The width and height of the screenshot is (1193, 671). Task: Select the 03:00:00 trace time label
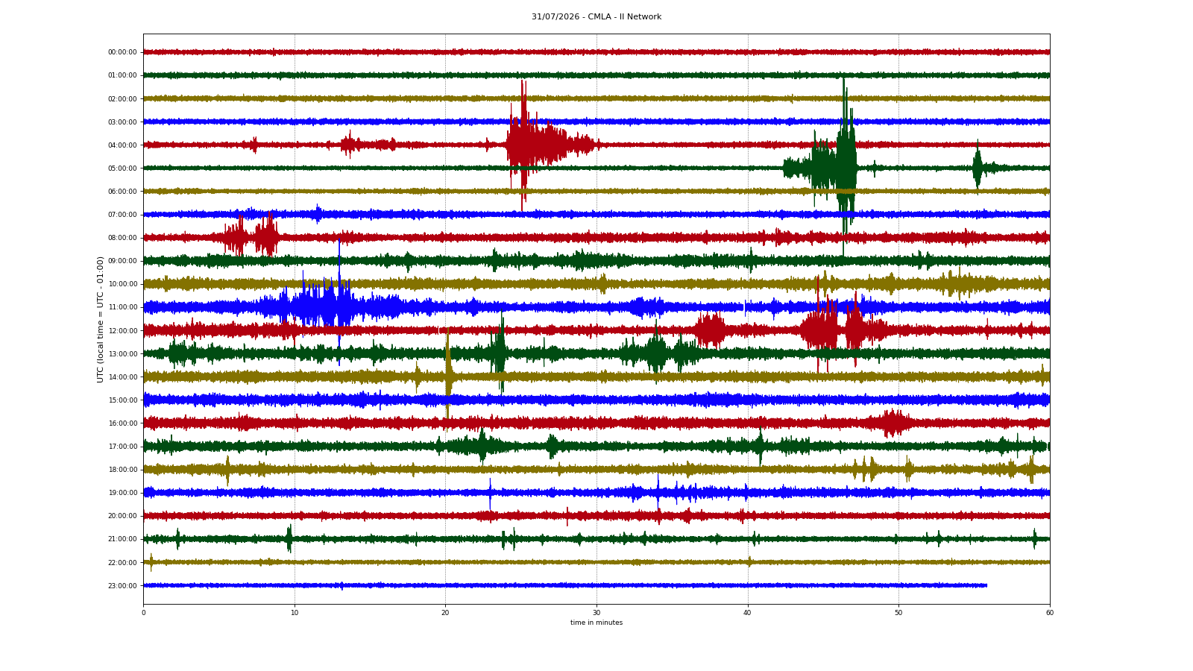[x=122, y=122]
